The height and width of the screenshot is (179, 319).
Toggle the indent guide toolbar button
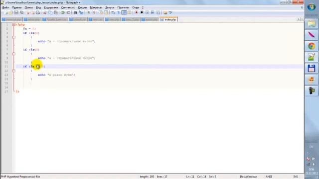(124, 12)
